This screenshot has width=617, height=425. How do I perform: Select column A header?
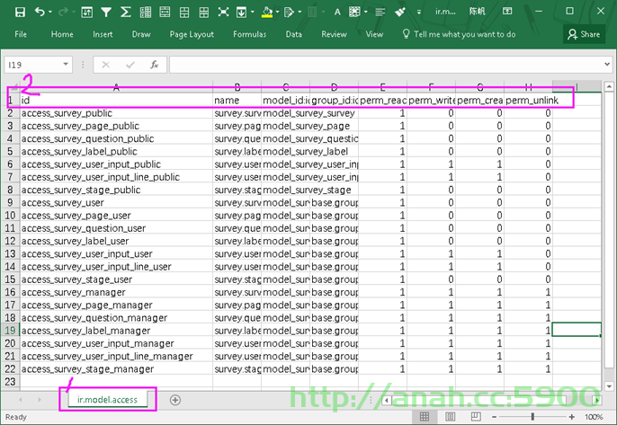point(116,86)
